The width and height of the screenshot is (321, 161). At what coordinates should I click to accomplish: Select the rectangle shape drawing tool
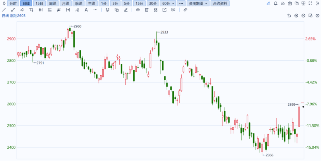tap(31, 10)
